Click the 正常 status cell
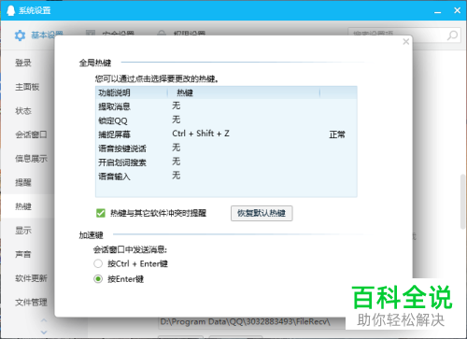Image resolution: width=467 pixels, height=339 pixels. (337, 134)
